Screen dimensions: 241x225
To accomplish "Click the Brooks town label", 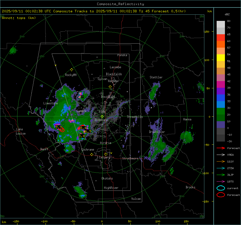I will pos(190,187).
